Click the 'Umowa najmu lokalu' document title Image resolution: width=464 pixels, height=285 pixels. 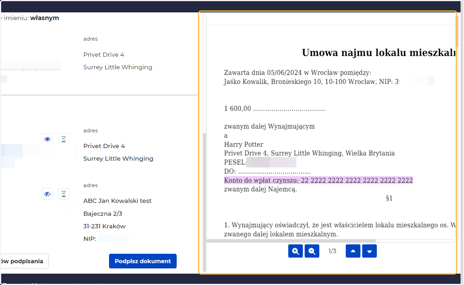379,53
